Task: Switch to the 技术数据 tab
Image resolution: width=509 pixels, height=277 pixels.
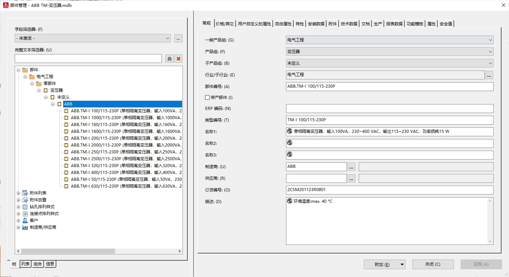Action: (349, 24)
